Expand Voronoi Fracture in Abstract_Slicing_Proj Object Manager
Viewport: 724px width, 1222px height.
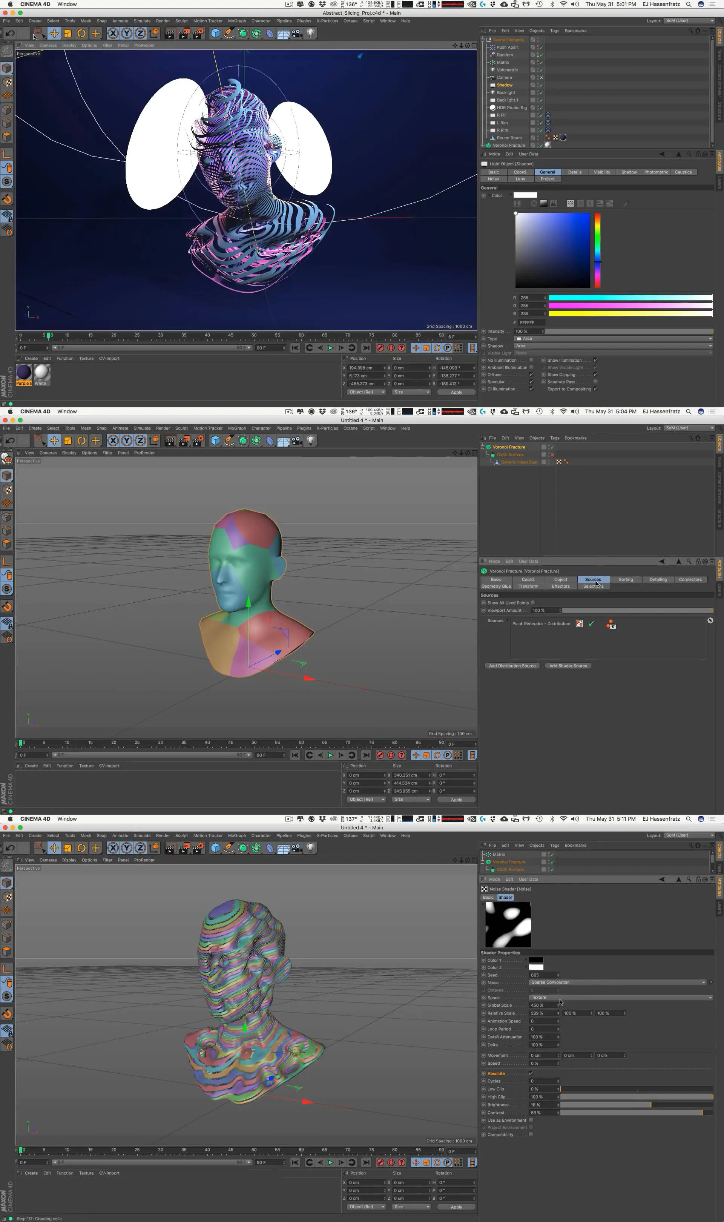click(x=483, y=145)
